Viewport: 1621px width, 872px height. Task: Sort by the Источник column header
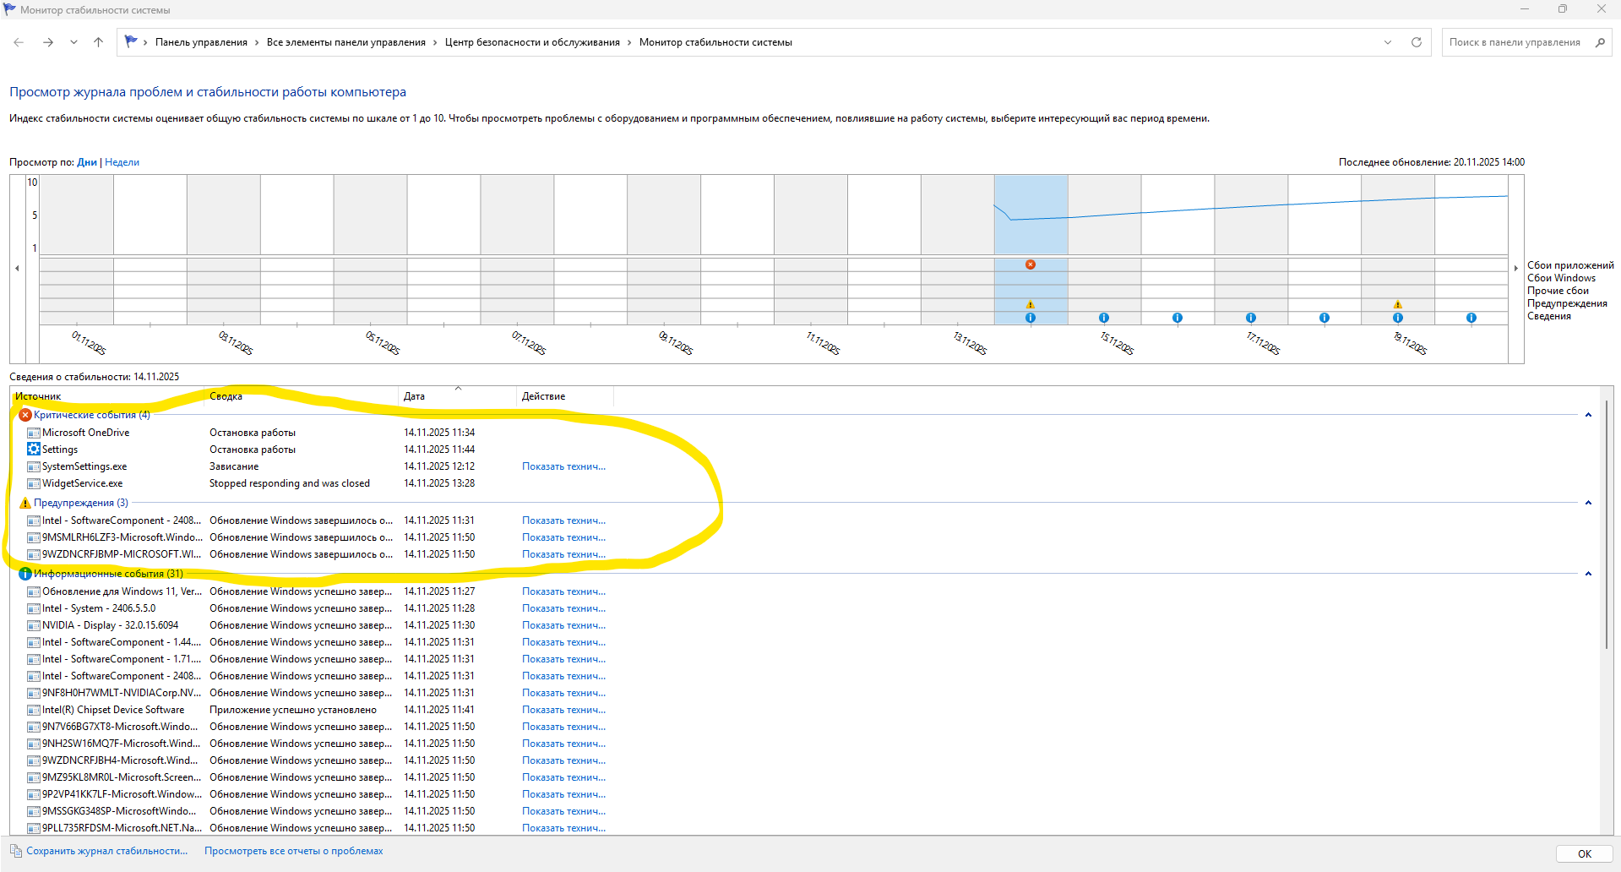coord(107,396)
